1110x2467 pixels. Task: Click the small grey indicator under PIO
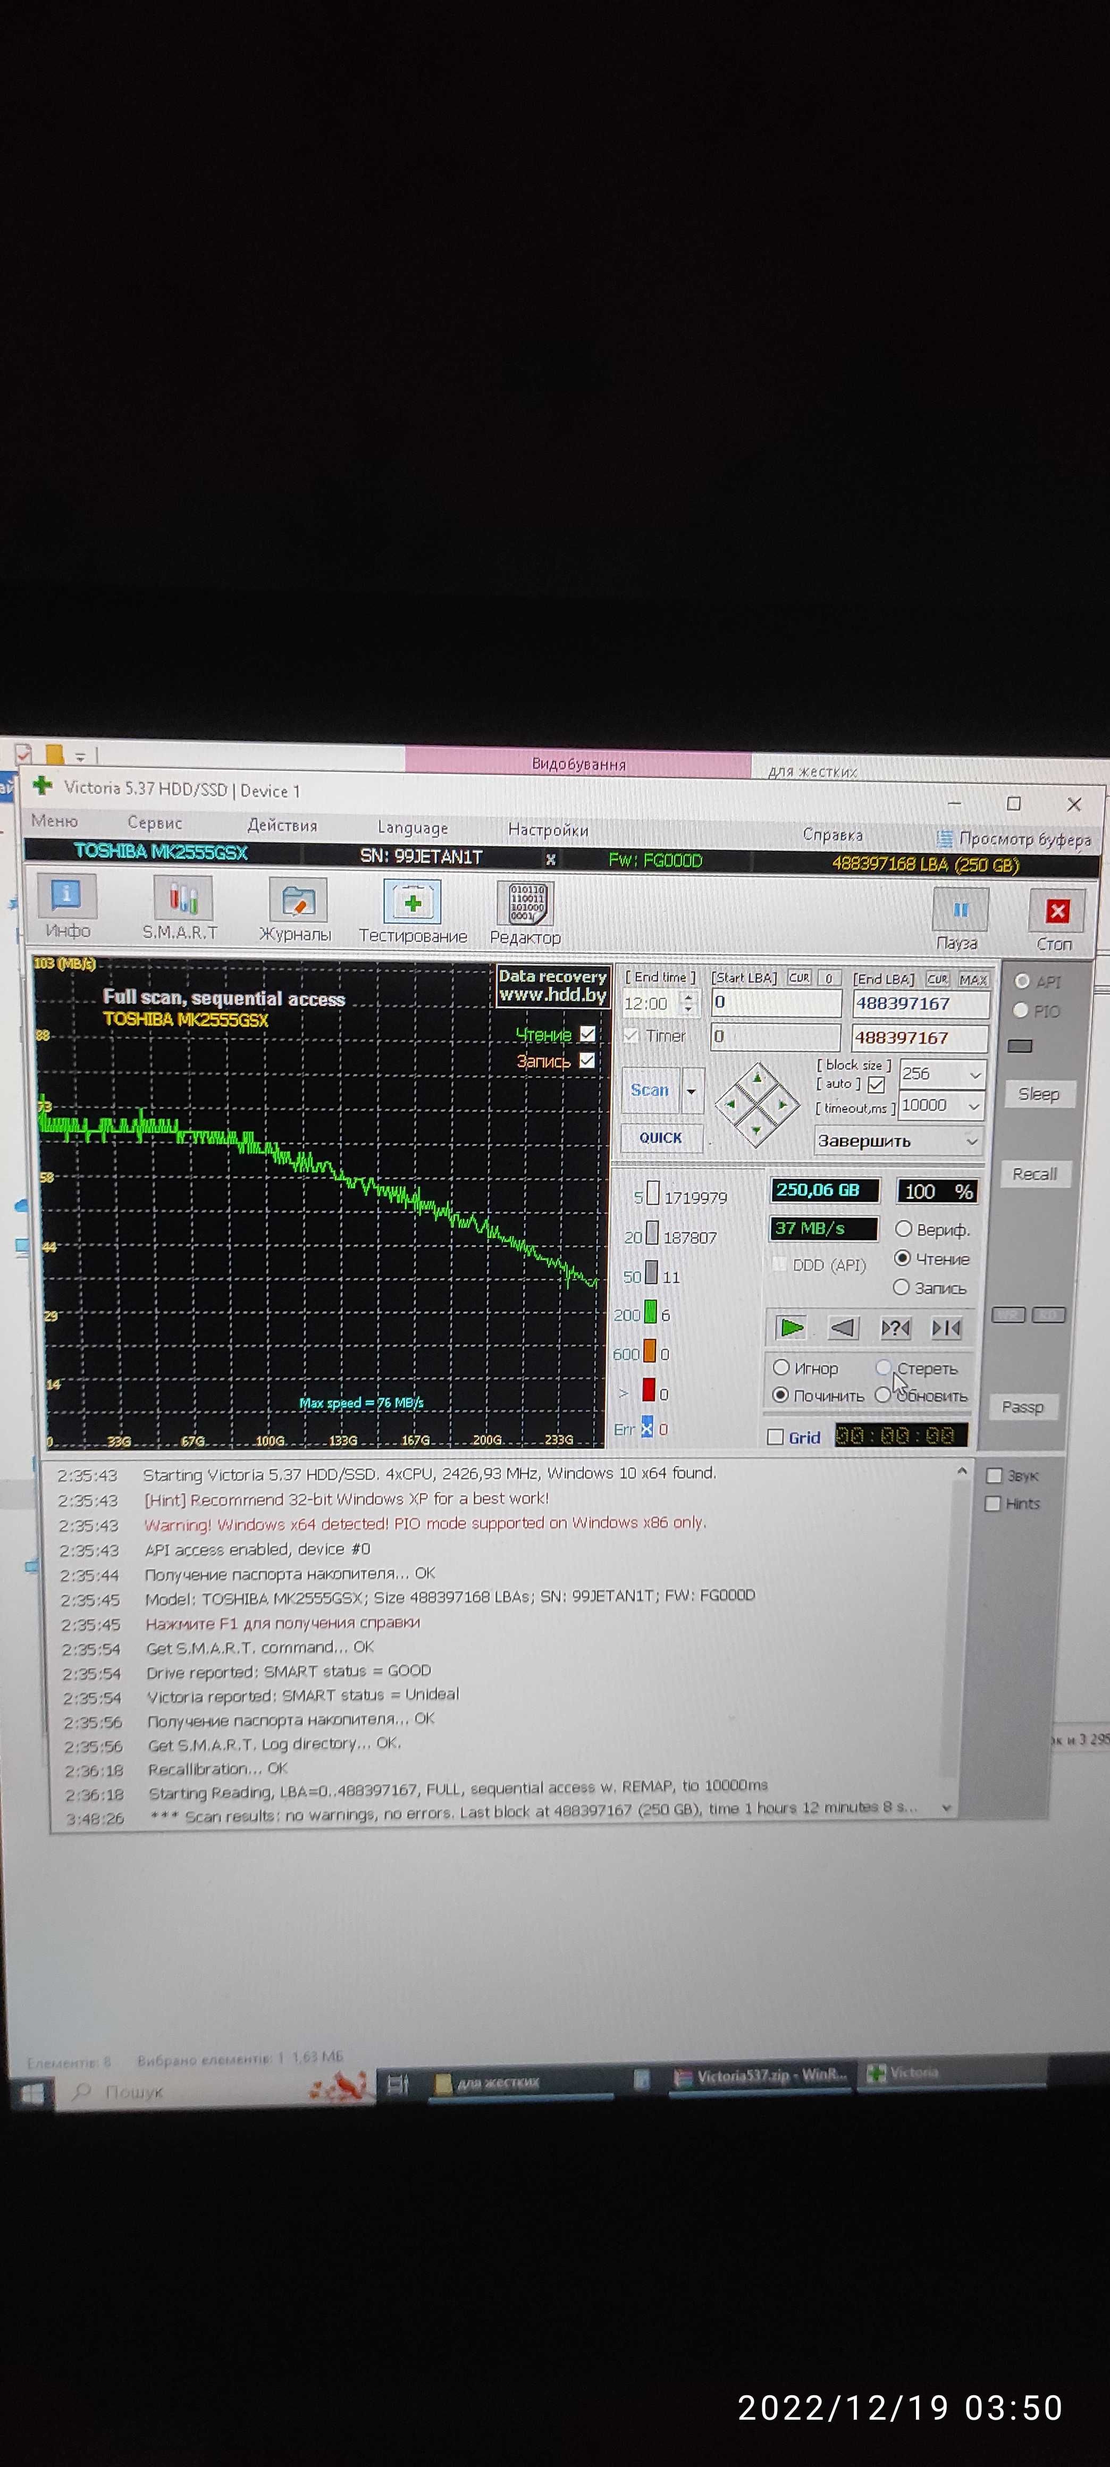tap(1021, 1045)
